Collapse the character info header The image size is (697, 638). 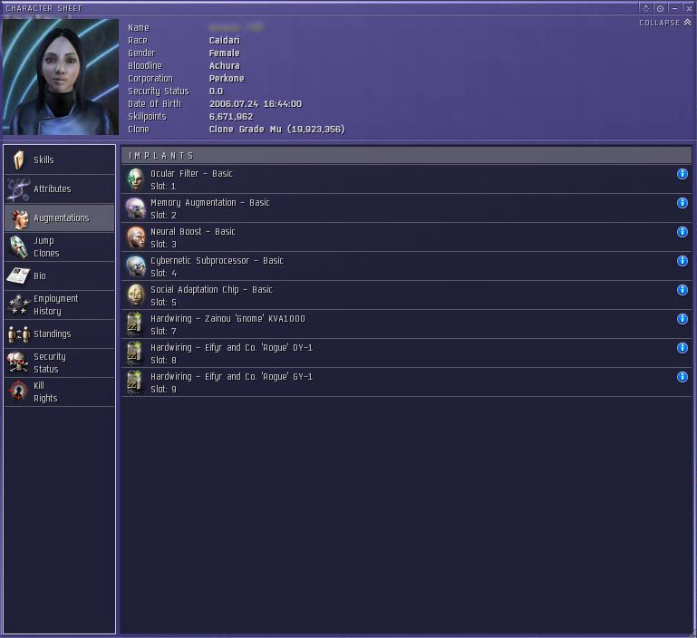pos(665,23)
